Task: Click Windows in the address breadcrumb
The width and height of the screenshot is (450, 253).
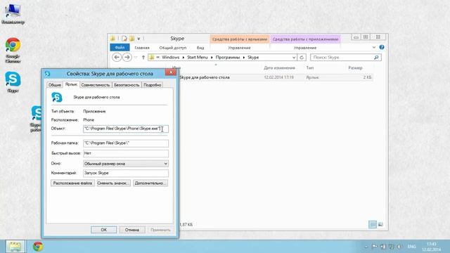Action: point(170,58)
